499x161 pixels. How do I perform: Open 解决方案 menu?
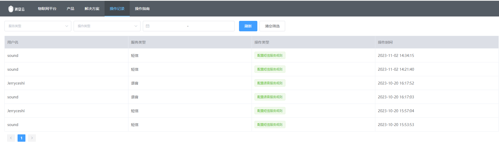click(92, 9)
